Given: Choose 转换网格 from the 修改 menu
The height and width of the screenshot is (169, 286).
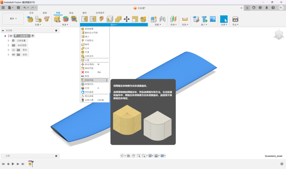Looking at the screenshot, I should pos(89,80).
